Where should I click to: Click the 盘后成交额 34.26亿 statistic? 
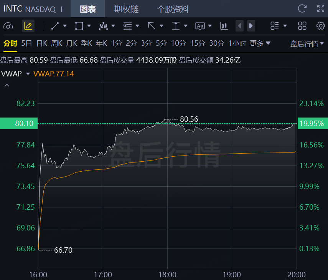coord(210,60)
